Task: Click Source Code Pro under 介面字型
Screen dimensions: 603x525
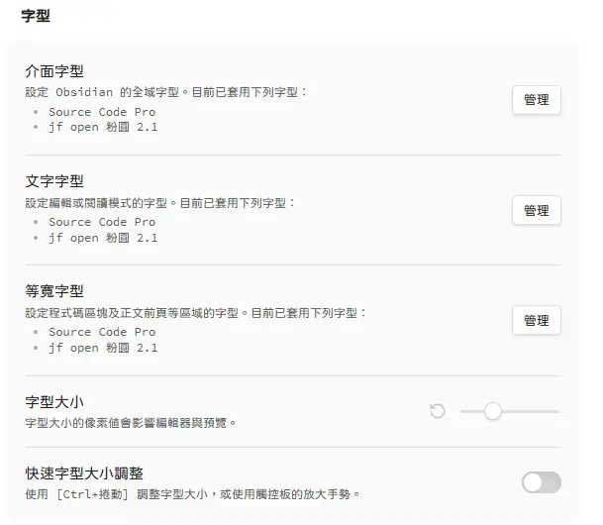Action: (102, 112)
